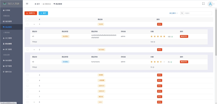Click the www interviewee tag in row 8
This screenshot has height=104, width=217.
(100, 102)
